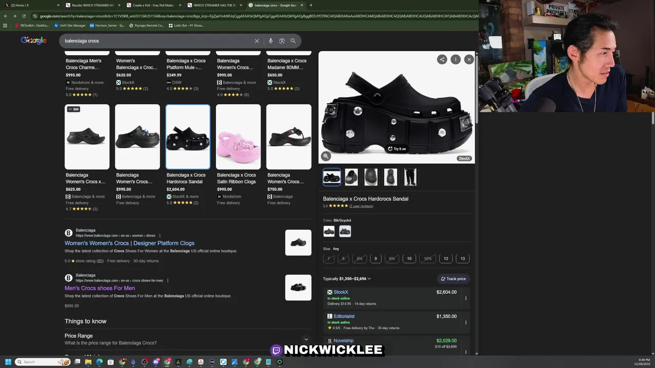Click Windows taskbar Search box
The height and width of the screenshot is (368, 655).
click(42, 362)
